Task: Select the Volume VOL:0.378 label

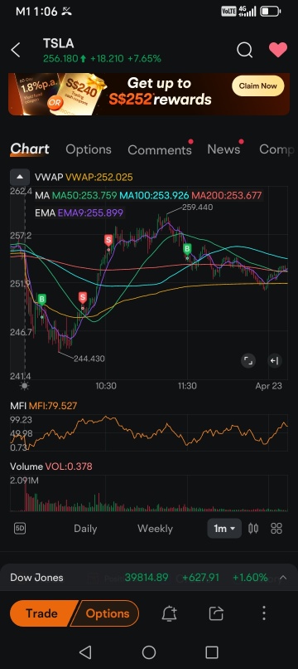Action: (x=51, y=466)
